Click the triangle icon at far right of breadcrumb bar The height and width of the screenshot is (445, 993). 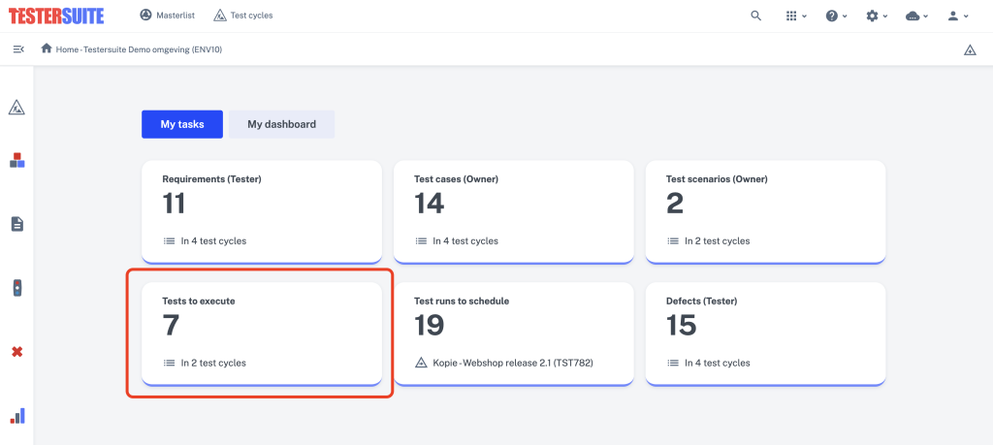(970, 49)
